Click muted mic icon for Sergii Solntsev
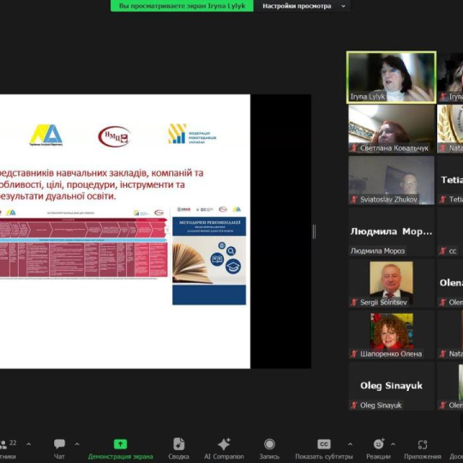The height and width of the screenshot is (463, 463). point(354,303)
